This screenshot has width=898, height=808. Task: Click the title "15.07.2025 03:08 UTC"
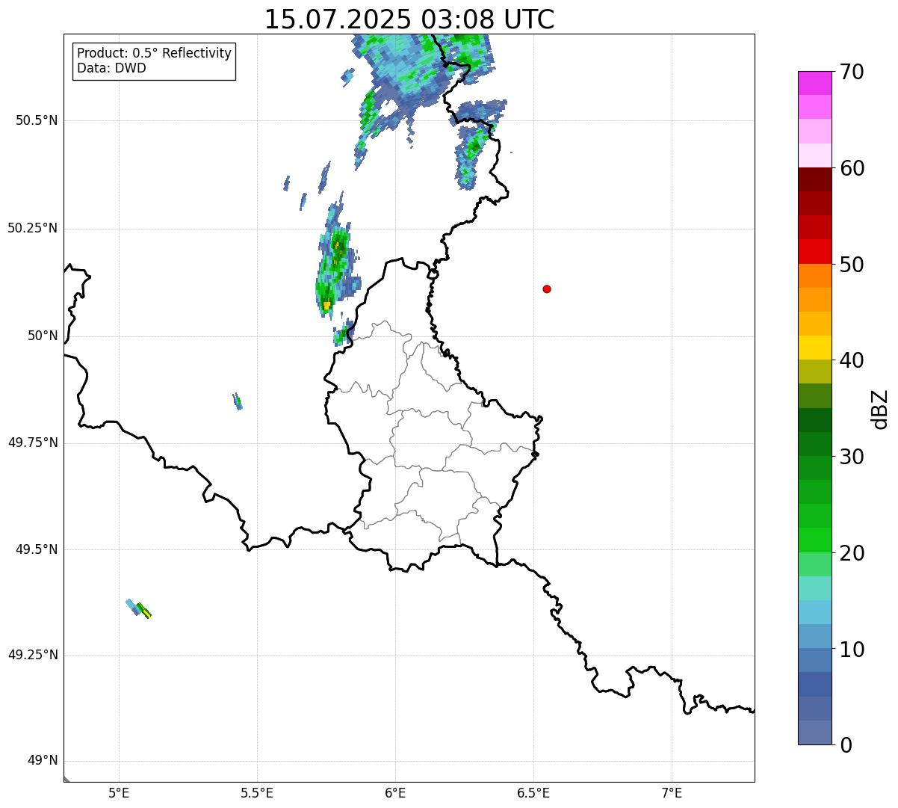tap(409, 19)
